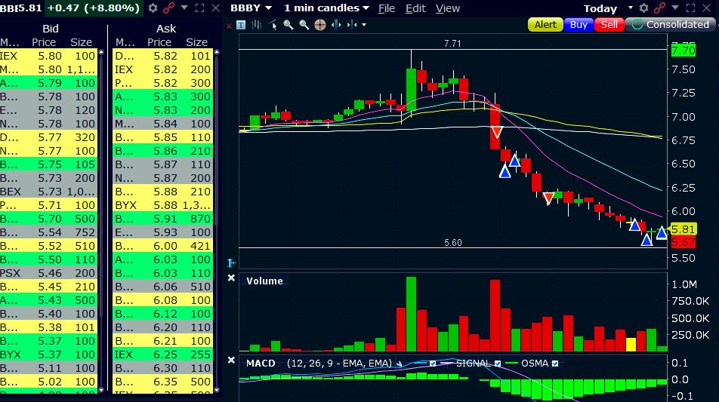Select the trendline pointer tool
This screenshot has width=719, height=402.
(273, 25)
